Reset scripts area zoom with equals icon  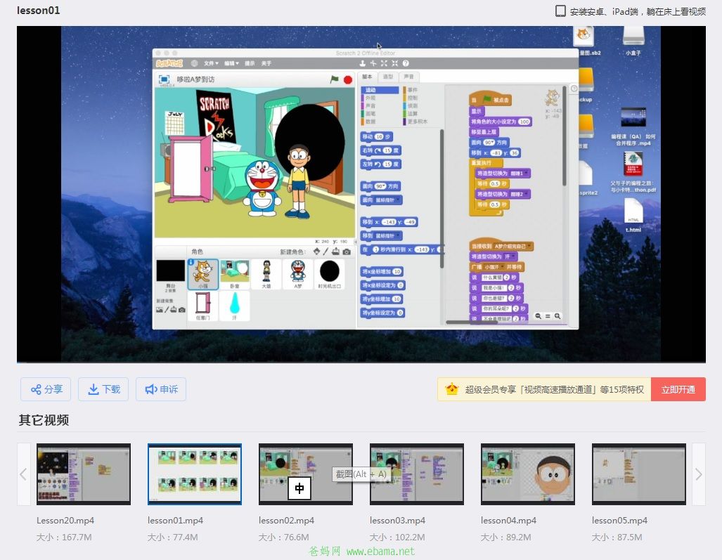(548, 316)
